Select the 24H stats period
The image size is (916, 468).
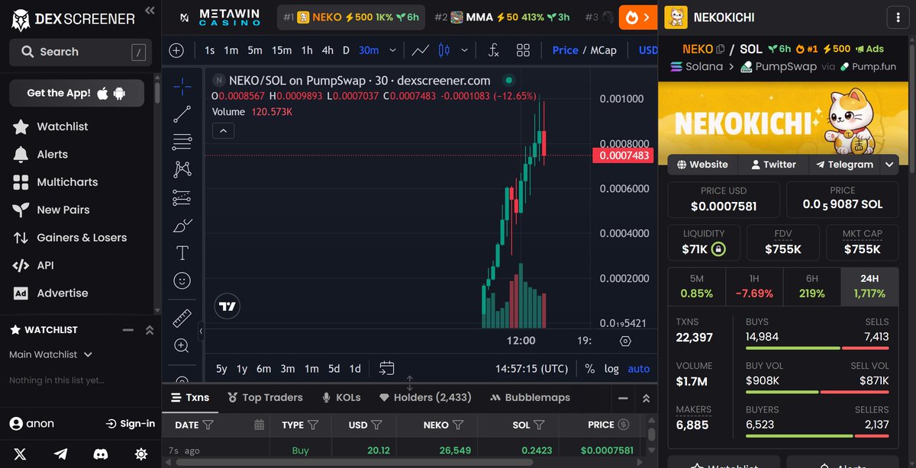click(x=869, y=287)
